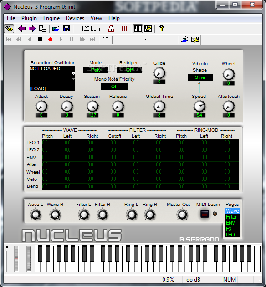This screenshot has height=287, width=266.
Task: Open keyboard configuration wrench icon
Action: click(148, 29)
